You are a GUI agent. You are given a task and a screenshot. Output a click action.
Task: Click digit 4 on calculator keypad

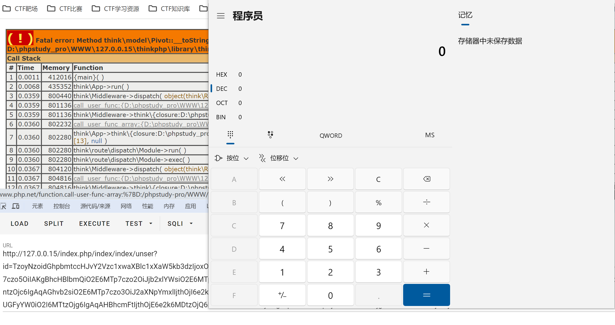[x=282, y=249]
